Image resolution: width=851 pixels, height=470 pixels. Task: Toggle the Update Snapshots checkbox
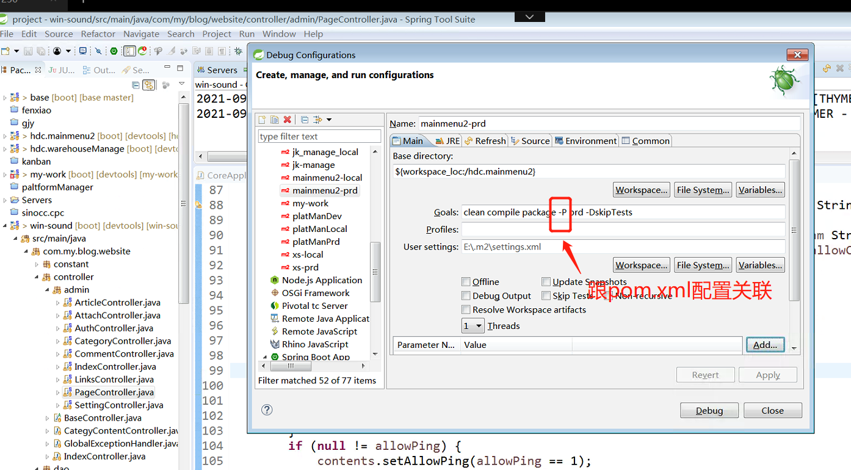coord(546,281)
